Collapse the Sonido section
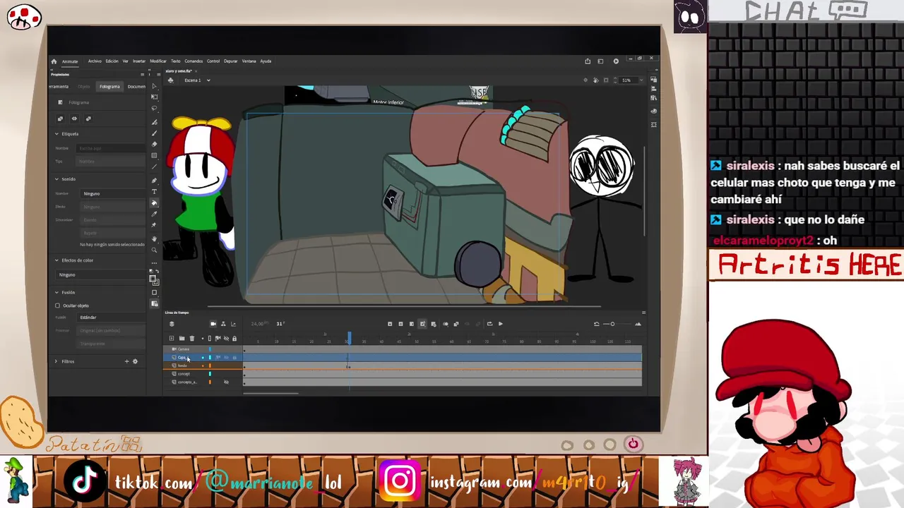This screenshot has height=508, width=904. pyautogui.click(x=56, y=179)
